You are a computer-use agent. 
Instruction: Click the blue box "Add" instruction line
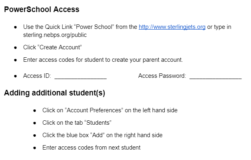pyautogui.click(x=102, y=135)
